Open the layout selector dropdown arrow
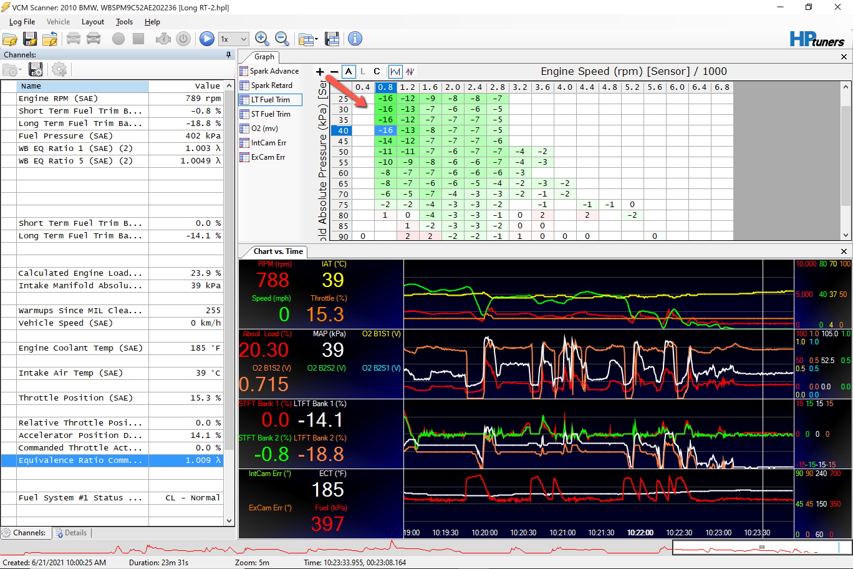Viewport: 853px width, 569px height. point(316,39)
